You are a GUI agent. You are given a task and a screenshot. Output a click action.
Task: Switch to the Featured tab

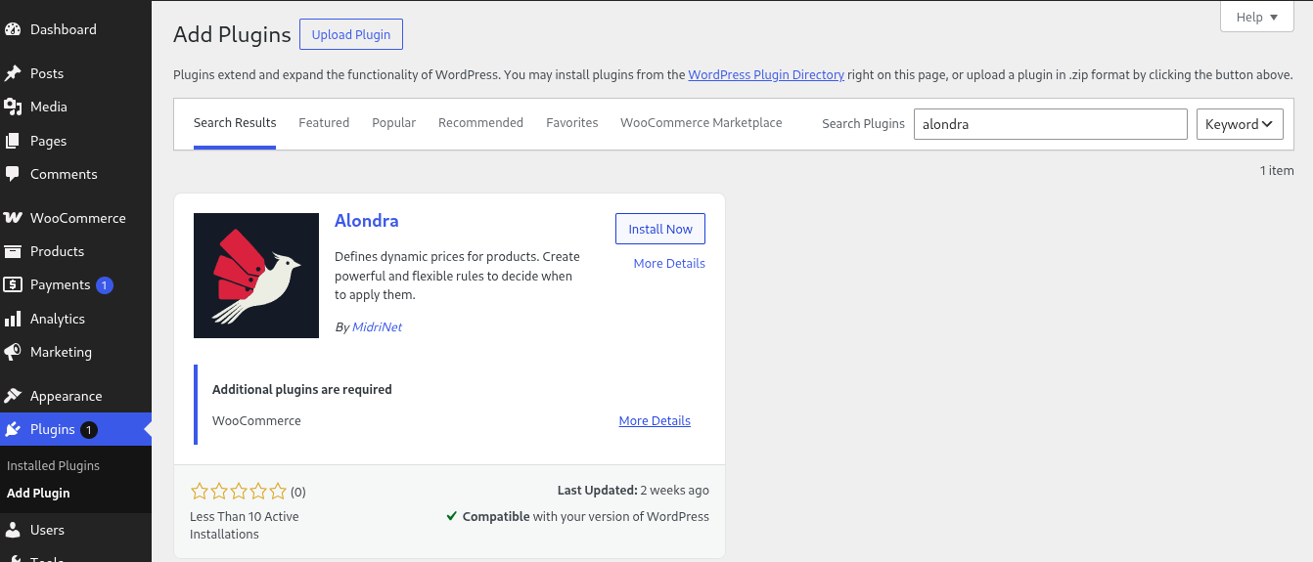coord(324,123)
